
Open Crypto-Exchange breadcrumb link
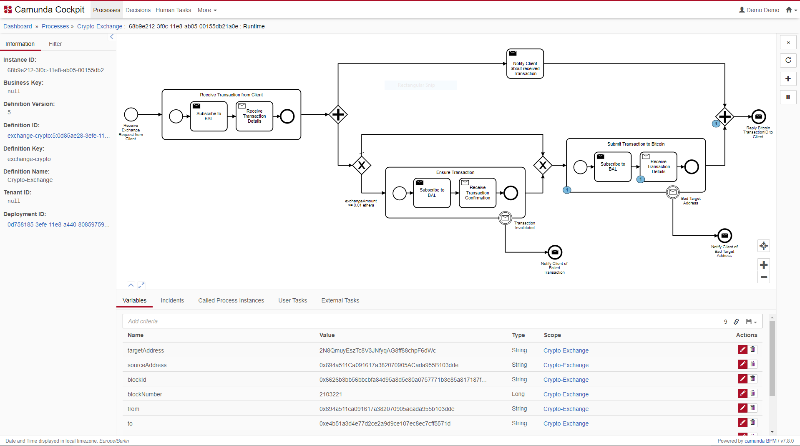tap(100, 26)
